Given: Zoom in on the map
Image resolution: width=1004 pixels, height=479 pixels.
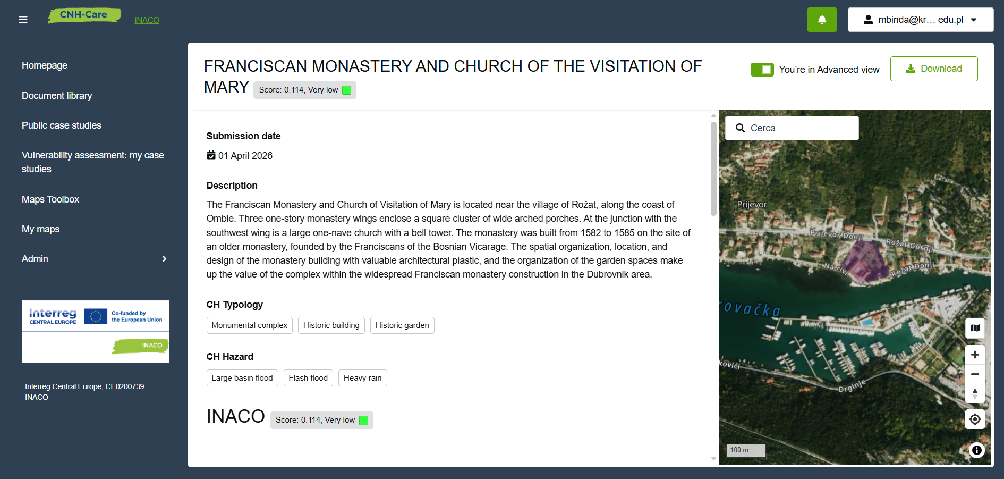Looking at the screenshot, I should coord(974,355).
